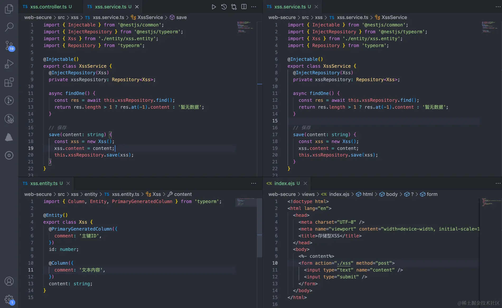Open the Search view in activity bar

(9, 27)
